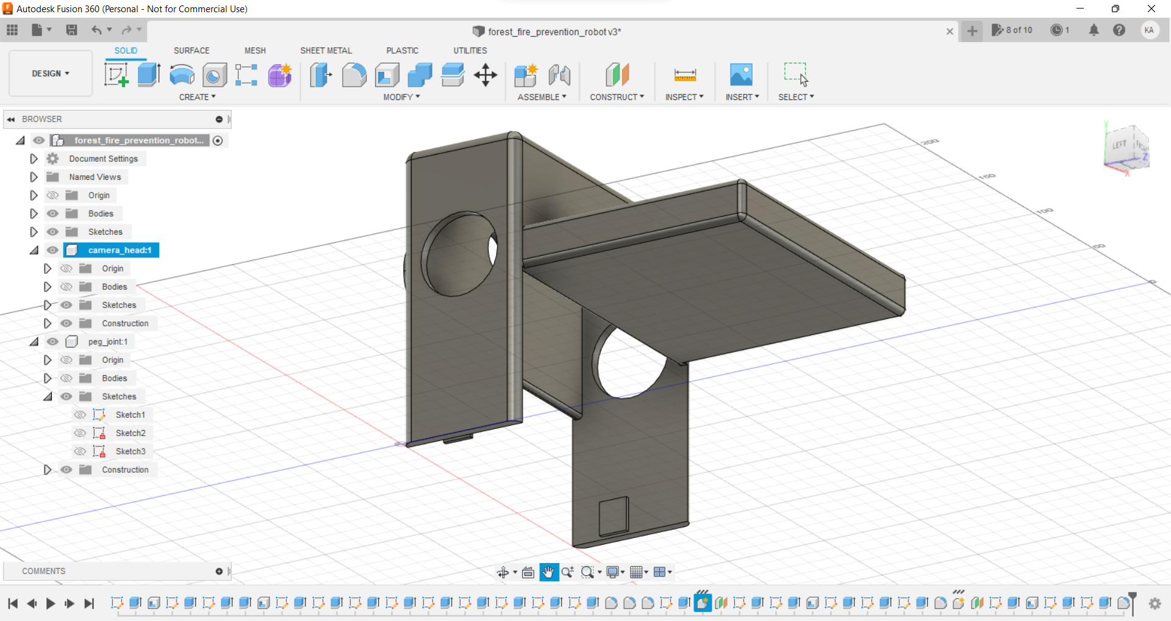Hide the camera_head:1 component

coord(52,250)
